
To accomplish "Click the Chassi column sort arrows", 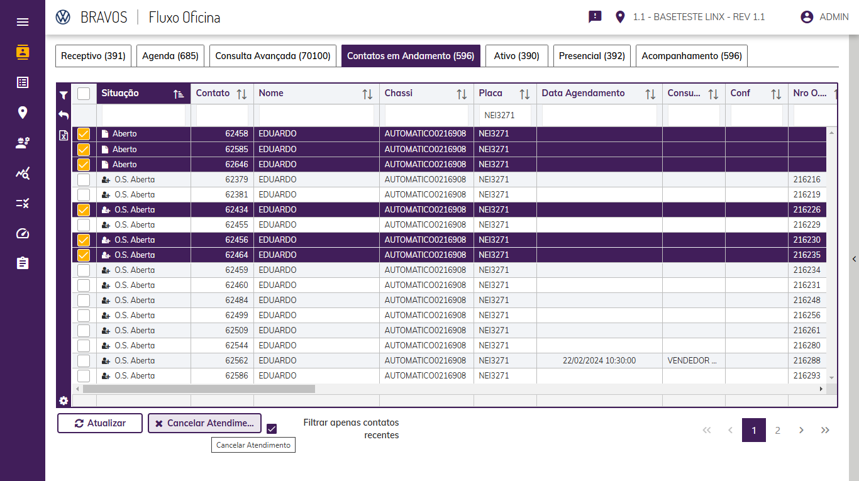I will click(x=462, y=94).
